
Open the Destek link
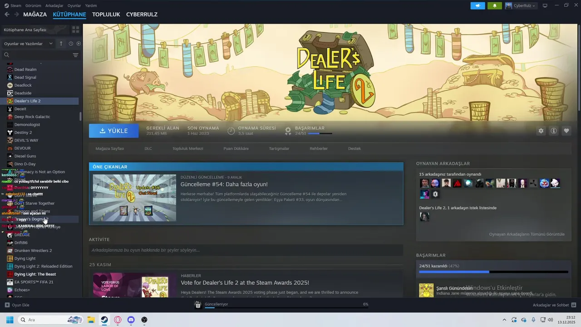coord(355,149)
